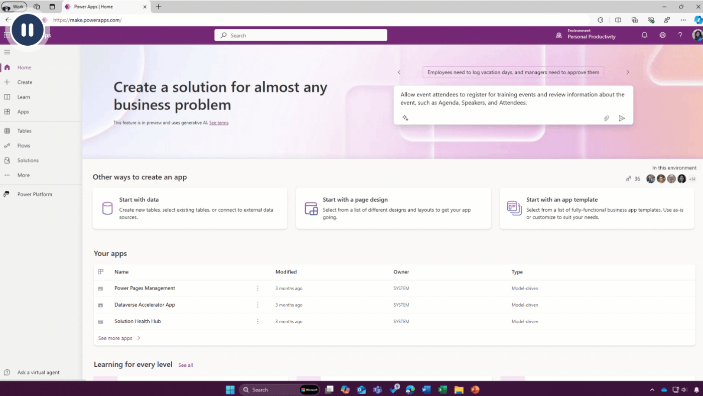The height and width of the screenshot is (396, 703).
Task: Open Outlook from the taskbar
Action: pos(361,389)
